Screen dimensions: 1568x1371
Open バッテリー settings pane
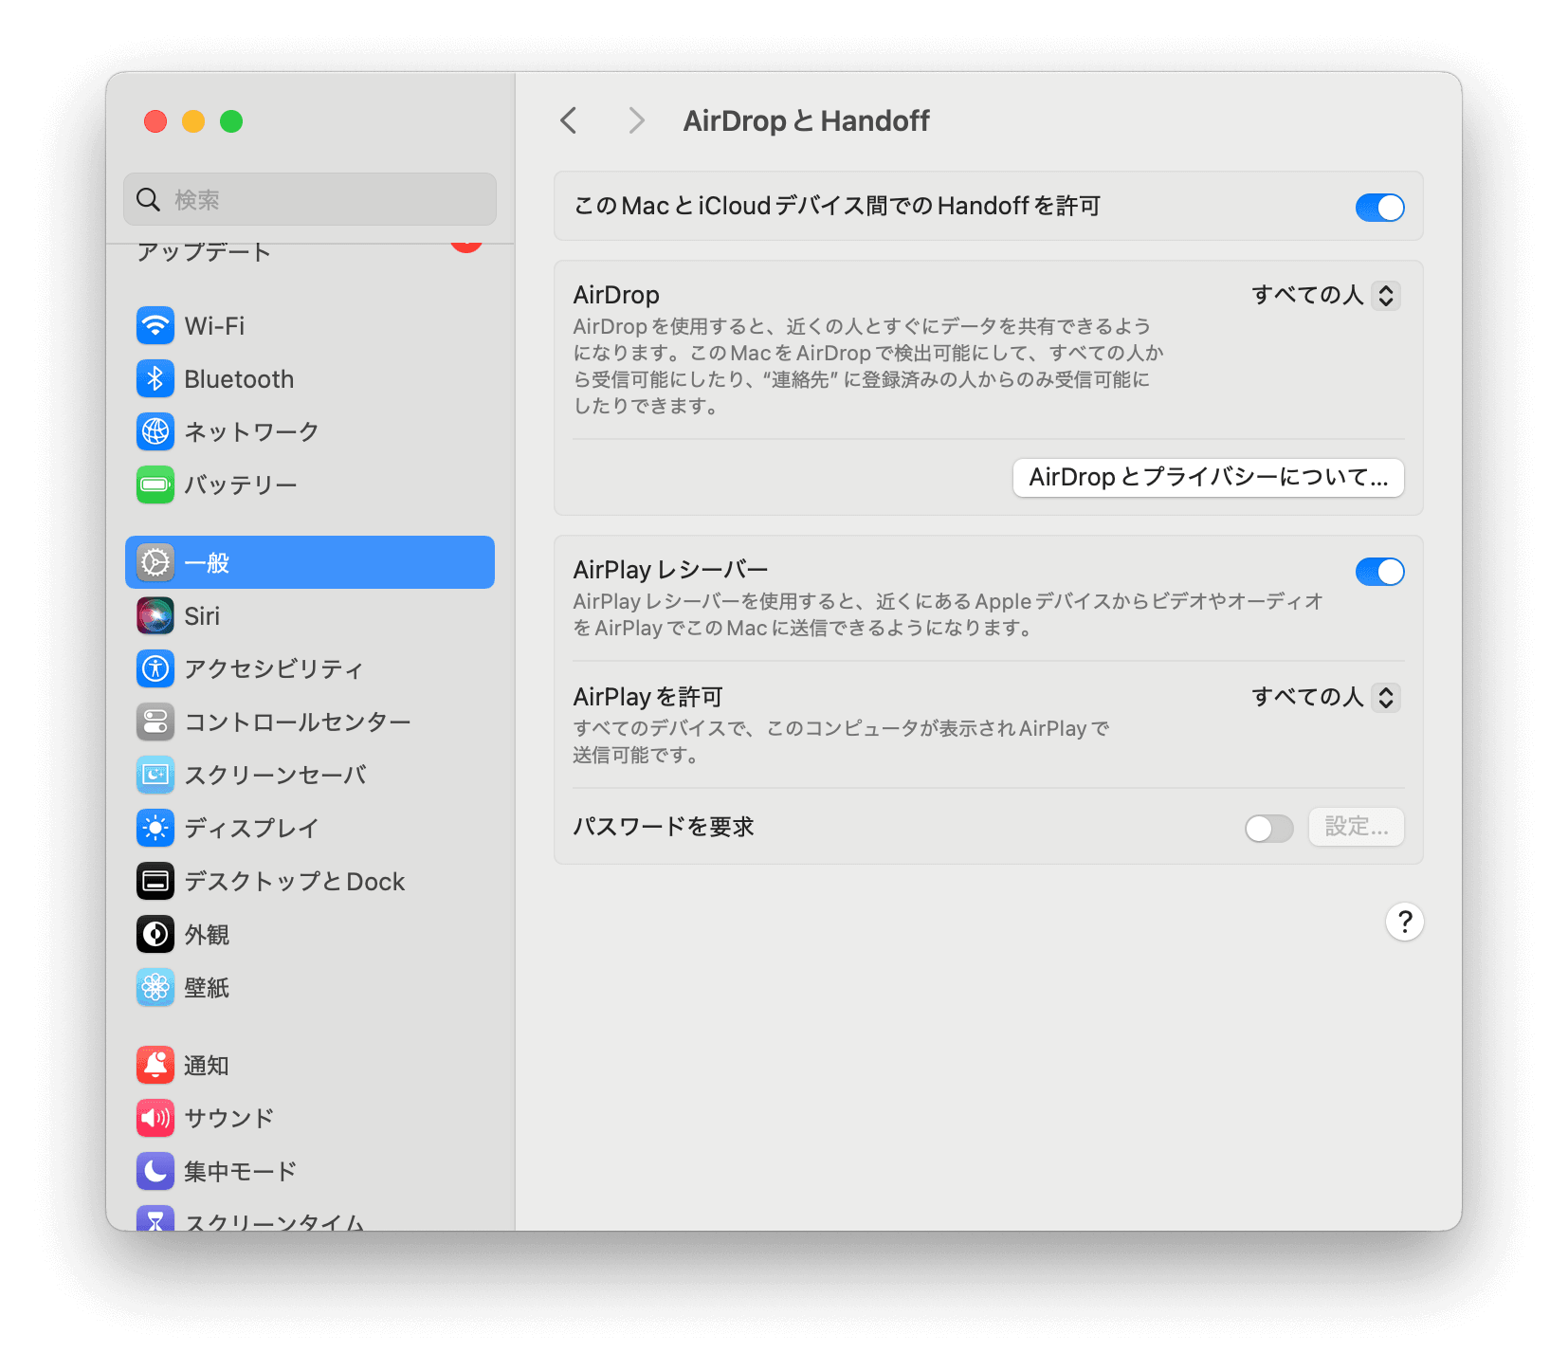coord(310,485)
